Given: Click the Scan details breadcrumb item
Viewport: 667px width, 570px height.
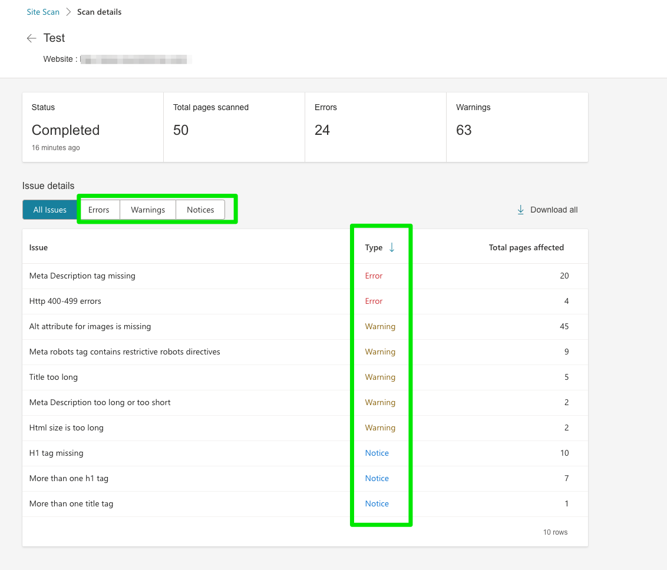Looking at the screenshot, I should (98, 11).
